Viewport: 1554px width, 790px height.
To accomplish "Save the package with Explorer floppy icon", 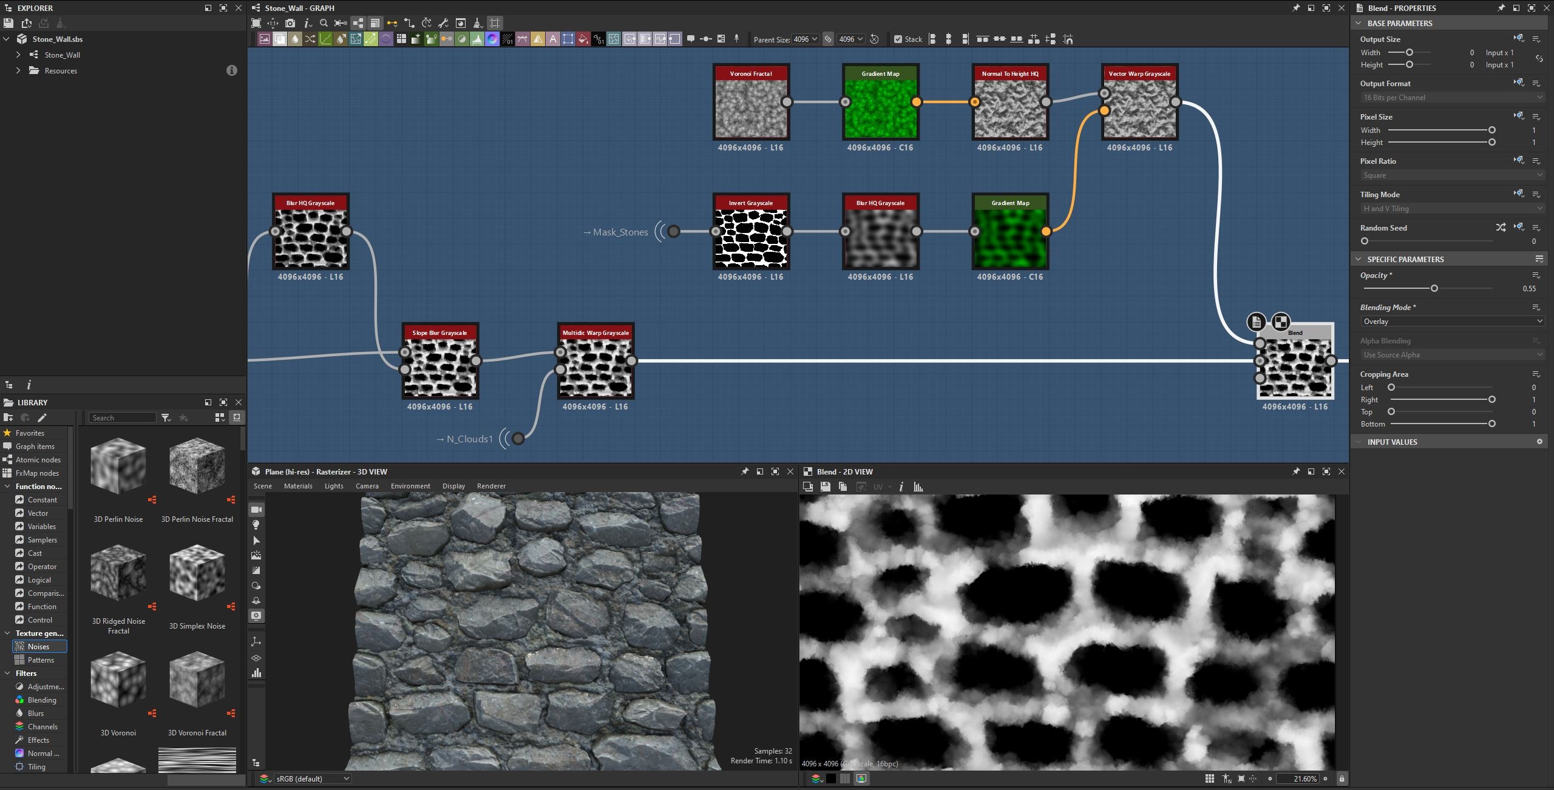I will click(x=8, y=23).
